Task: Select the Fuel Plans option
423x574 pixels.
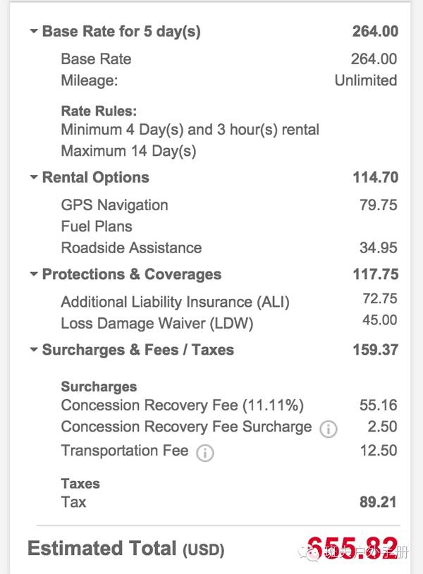Action: [x=97, y=226]
